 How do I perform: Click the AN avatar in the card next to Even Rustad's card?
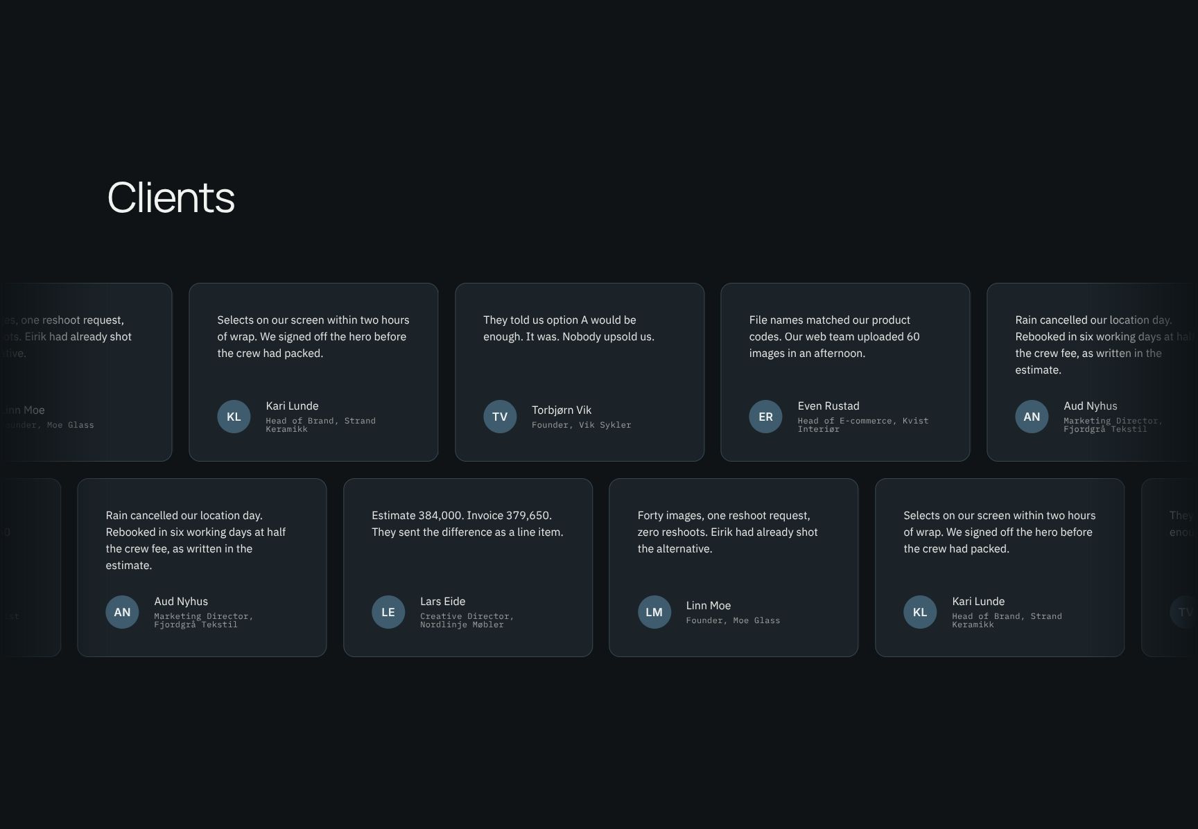pyautogui.click(x=1032, y=417)
